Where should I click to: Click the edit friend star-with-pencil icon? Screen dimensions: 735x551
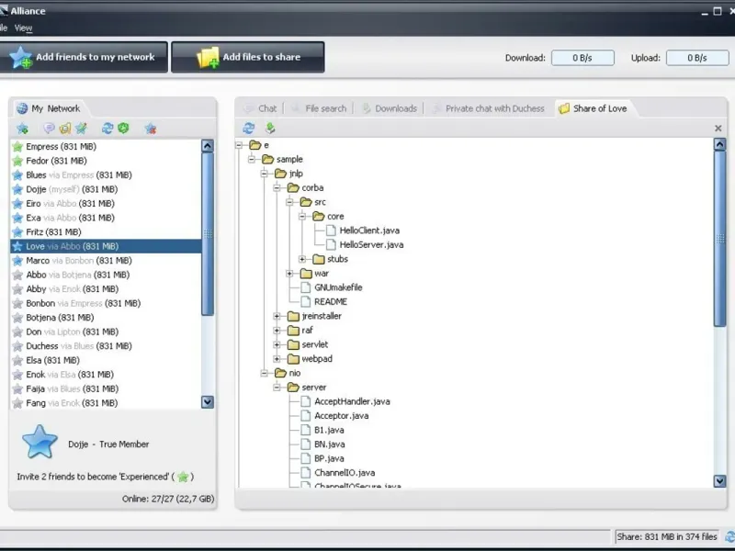[x=81, y=128]
